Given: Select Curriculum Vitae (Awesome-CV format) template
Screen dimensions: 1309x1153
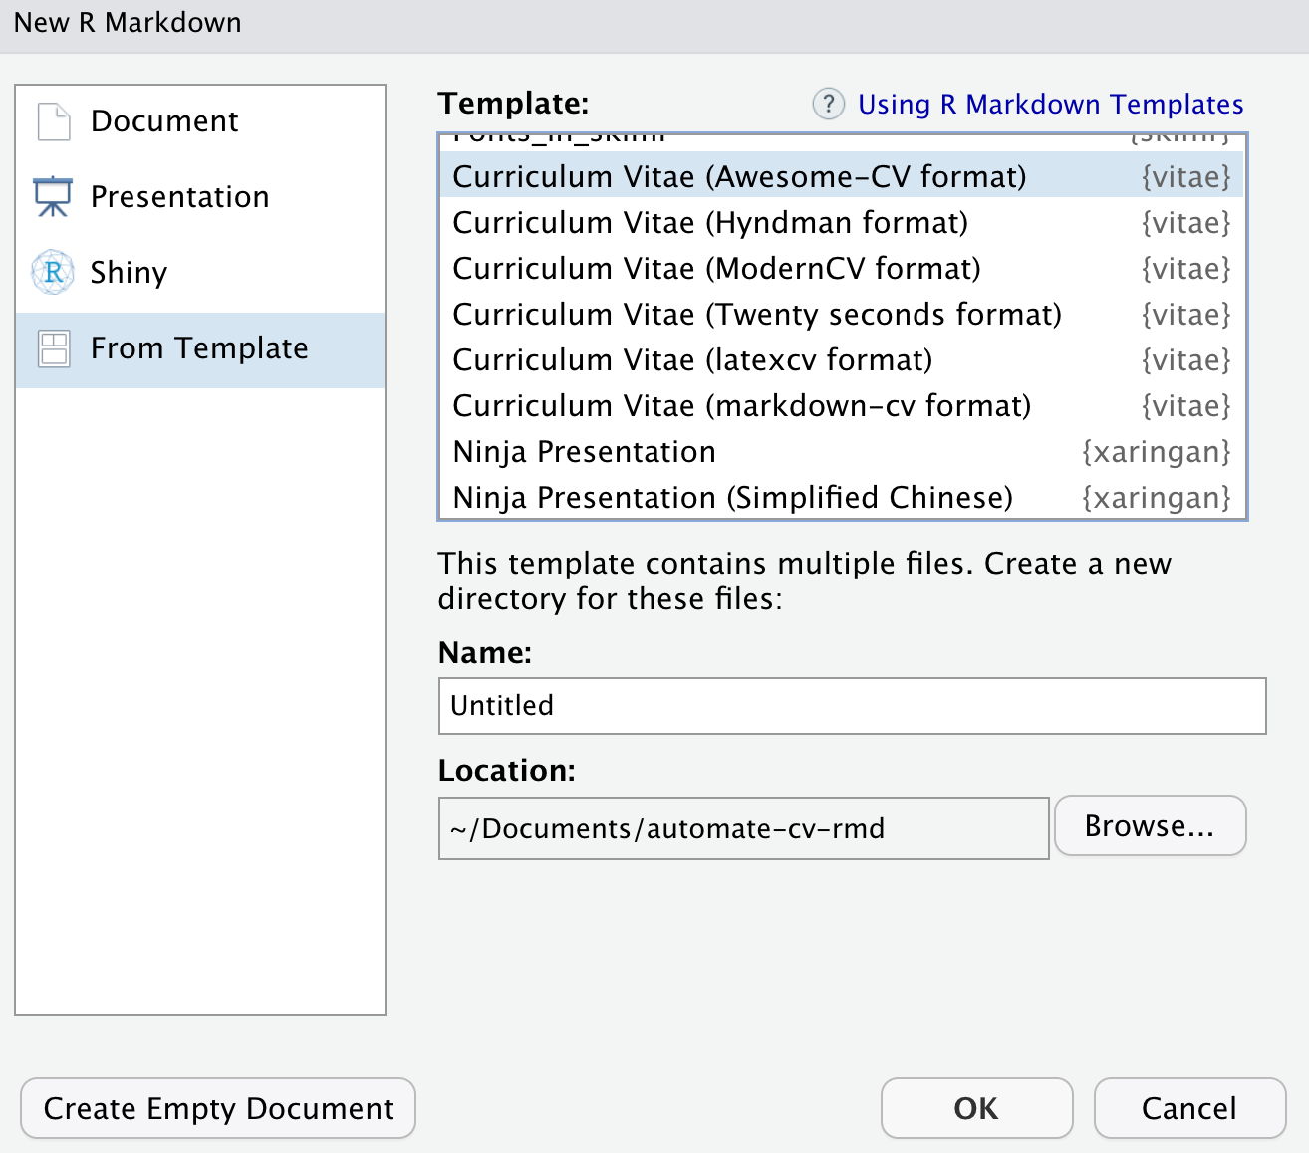Looking at the screenshot, I should (739, 177).
